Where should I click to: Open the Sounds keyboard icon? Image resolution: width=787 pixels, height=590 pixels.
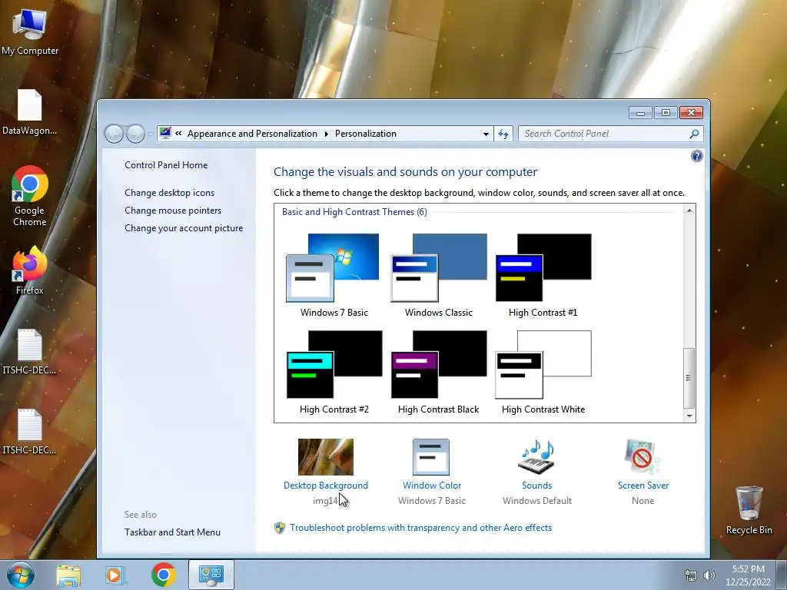(x=536, y=457)
